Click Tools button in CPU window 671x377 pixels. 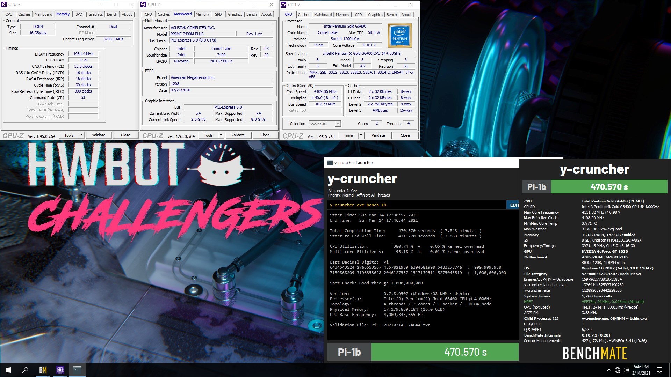[348, 135]
